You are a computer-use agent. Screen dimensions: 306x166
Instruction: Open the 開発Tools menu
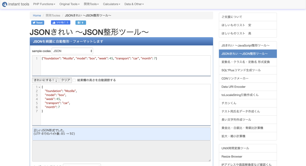tap(91, 4)
